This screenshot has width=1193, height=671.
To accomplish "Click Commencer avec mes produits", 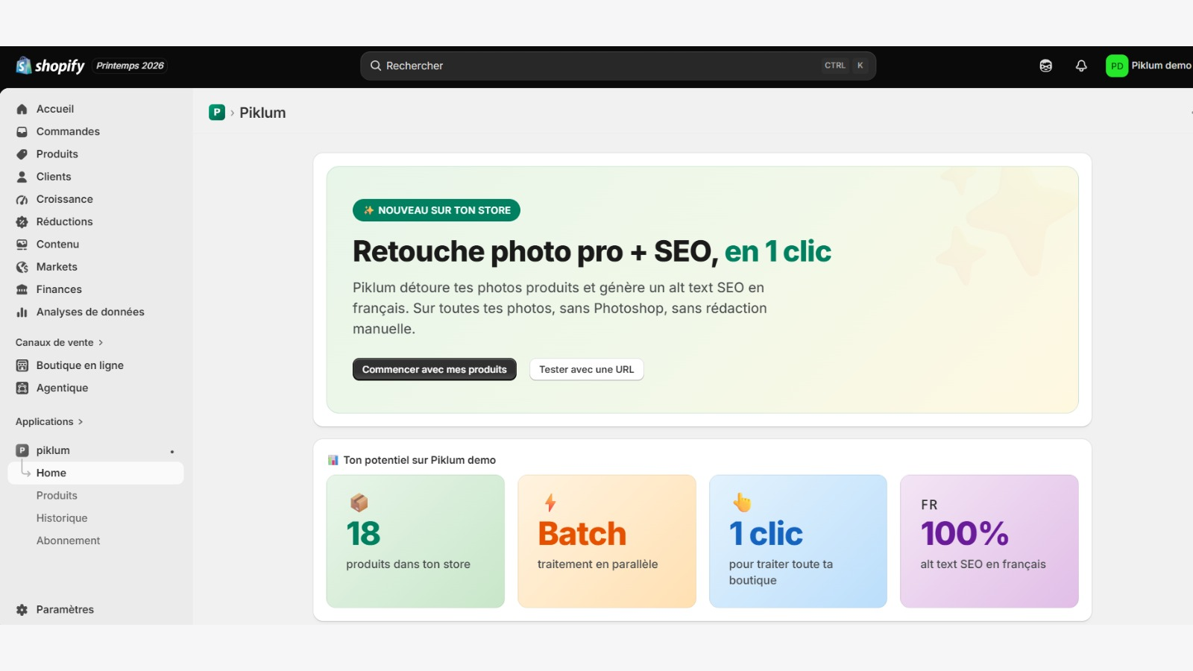I will click(434, 369).
